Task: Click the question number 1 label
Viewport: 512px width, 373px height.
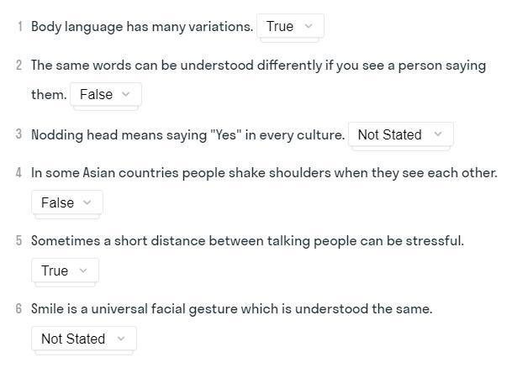Action: [20, 26]
